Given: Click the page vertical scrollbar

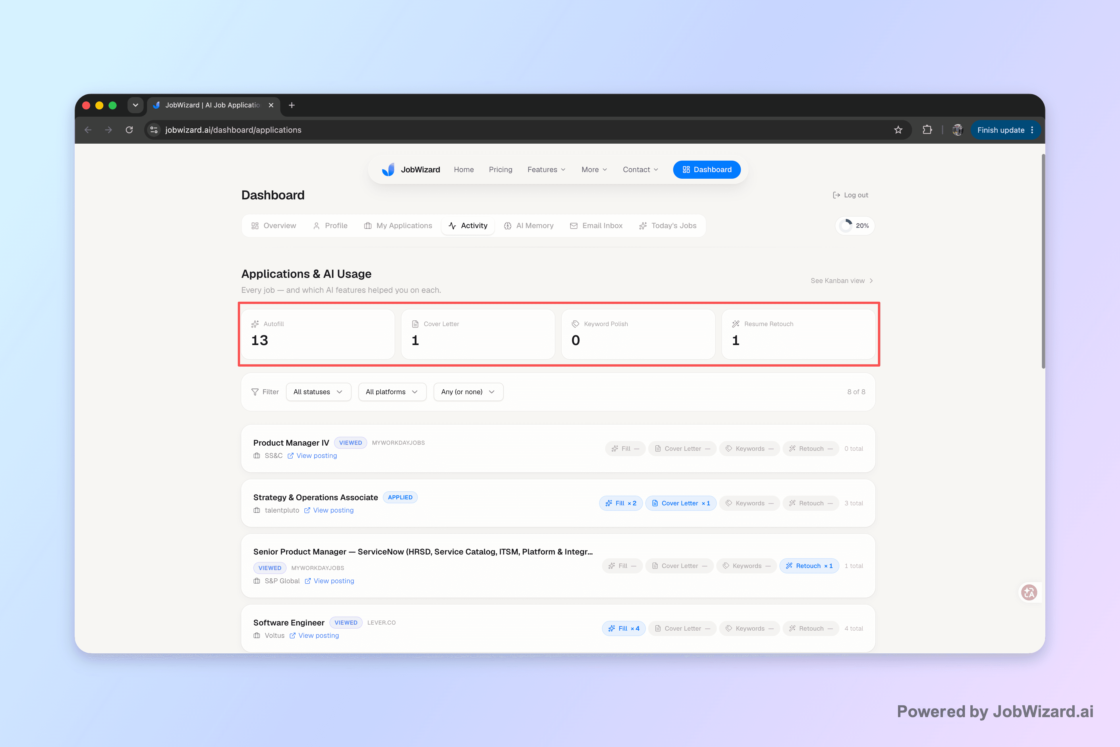Looking at the screenshot, I should [x=1043, y=261].
